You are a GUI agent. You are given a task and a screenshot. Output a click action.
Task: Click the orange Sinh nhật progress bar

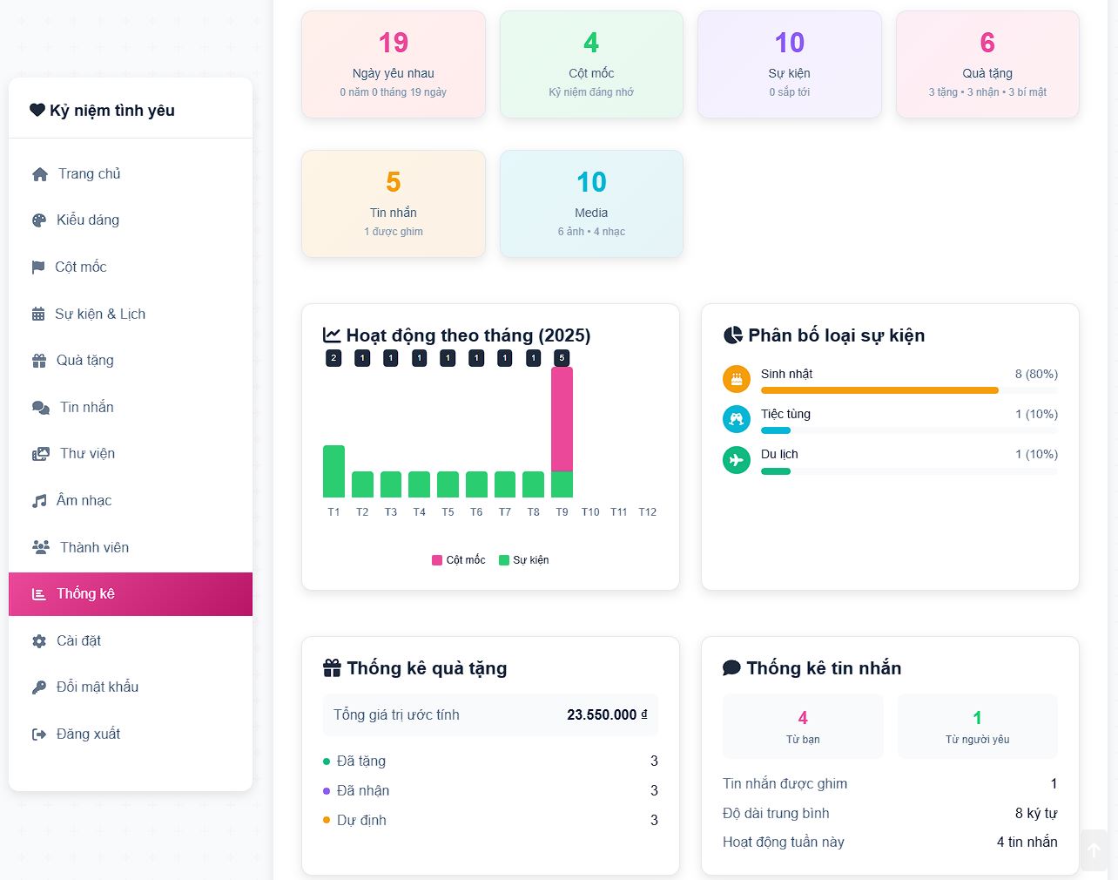coord(879,390)
